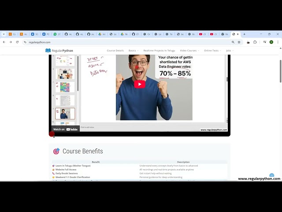The height and width of the screenshot is (212, 282).
Task: Expand the Online Tests dropdown
Action: coord(212,50)
